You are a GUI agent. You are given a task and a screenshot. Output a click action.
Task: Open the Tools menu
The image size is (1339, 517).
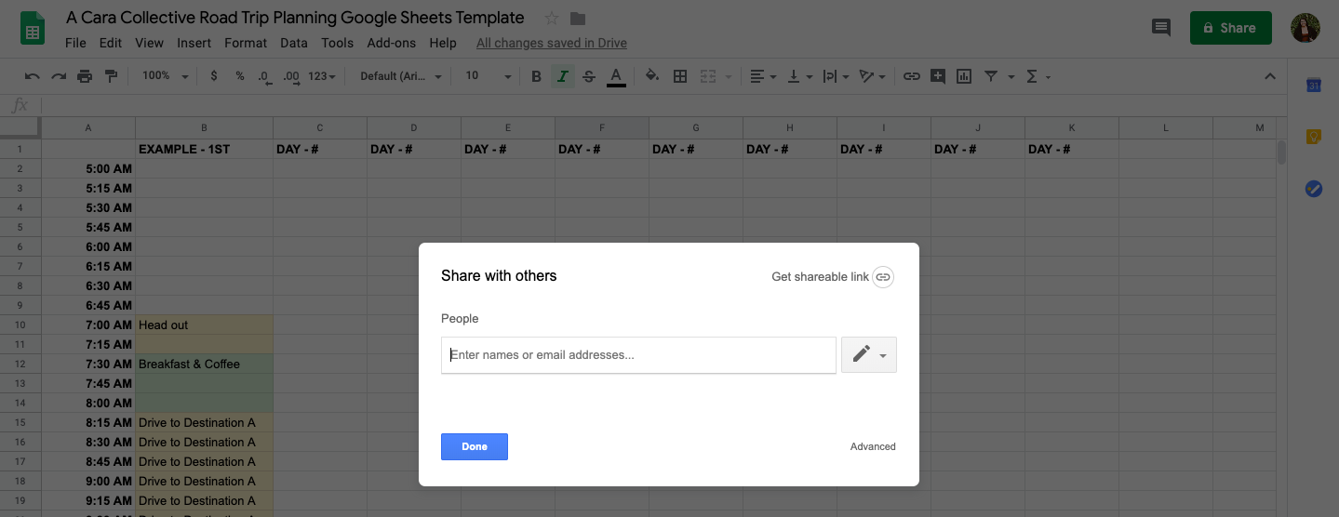pyautogui.click(x=337, y=43)
